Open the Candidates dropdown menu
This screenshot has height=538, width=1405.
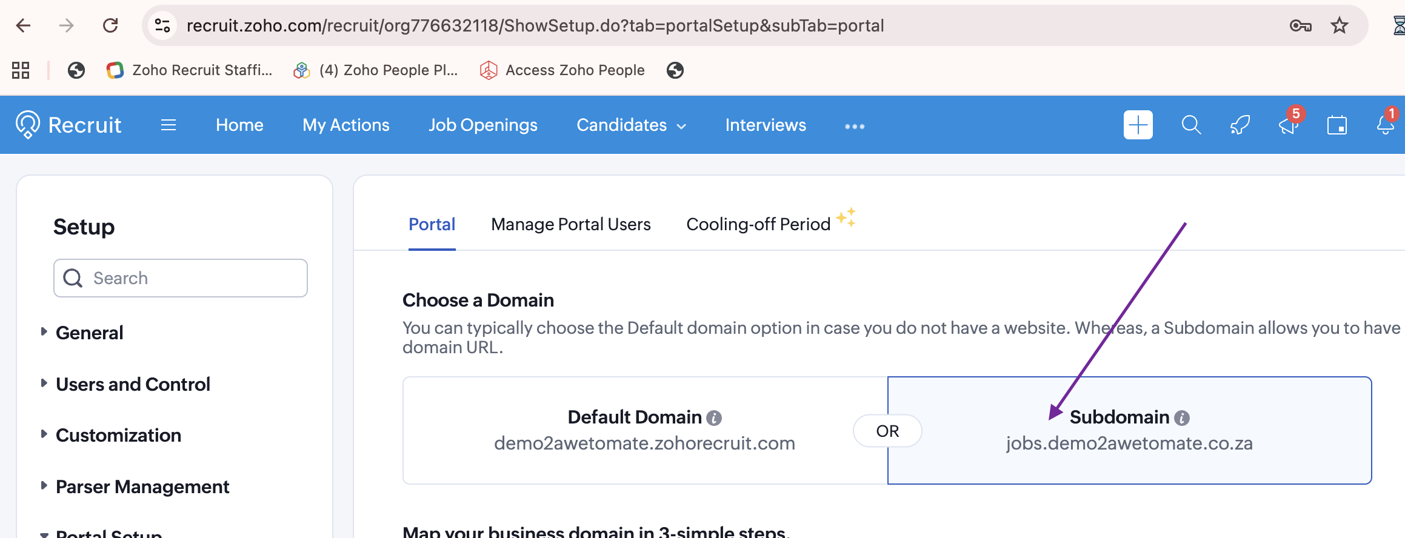click(631, 125)
